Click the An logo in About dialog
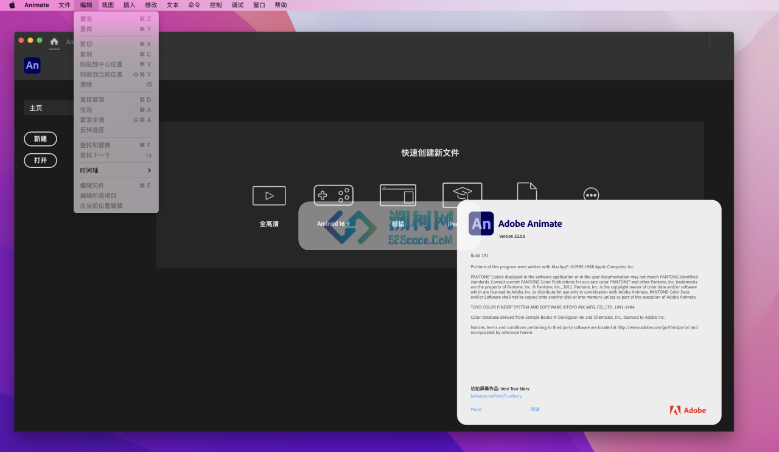 tap(481, 223)
